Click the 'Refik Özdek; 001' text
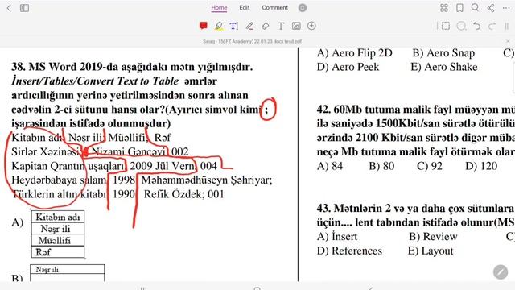 click(184, 194)
